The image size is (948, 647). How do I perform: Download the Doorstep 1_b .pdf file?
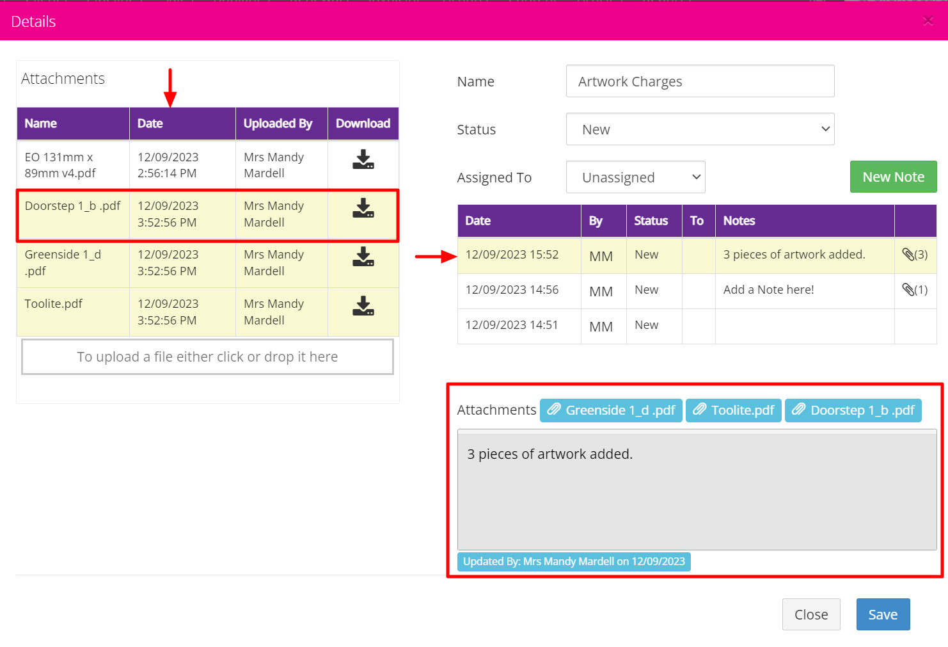(363, 208)
